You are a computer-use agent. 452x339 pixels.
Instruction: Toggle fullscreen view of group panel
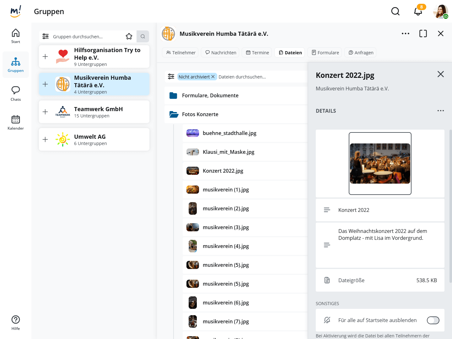pos(423,34)
